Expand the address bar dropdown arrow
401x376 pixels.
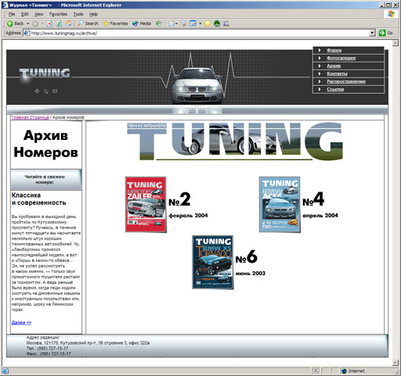click(372, 33)
